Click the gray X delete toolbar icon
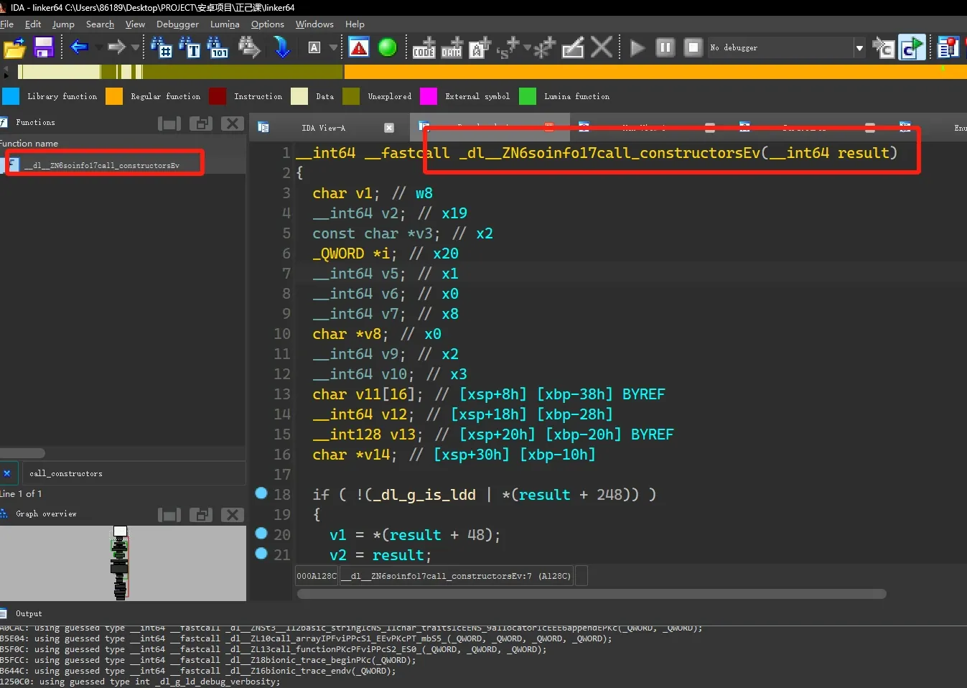Image resolution: width=967 pixels, height=688 pixels. point(601,48)
